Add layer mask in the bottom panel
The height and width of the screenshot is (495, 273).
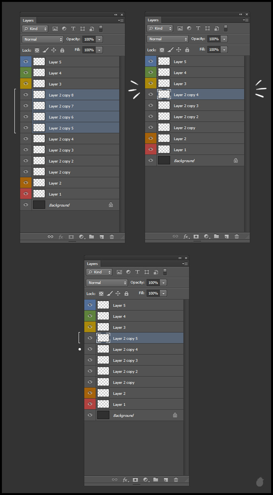(x=135, y=480)
